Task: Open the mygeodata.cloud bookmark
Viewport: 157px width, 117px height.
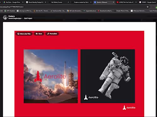Action: (x=89, y=11)
